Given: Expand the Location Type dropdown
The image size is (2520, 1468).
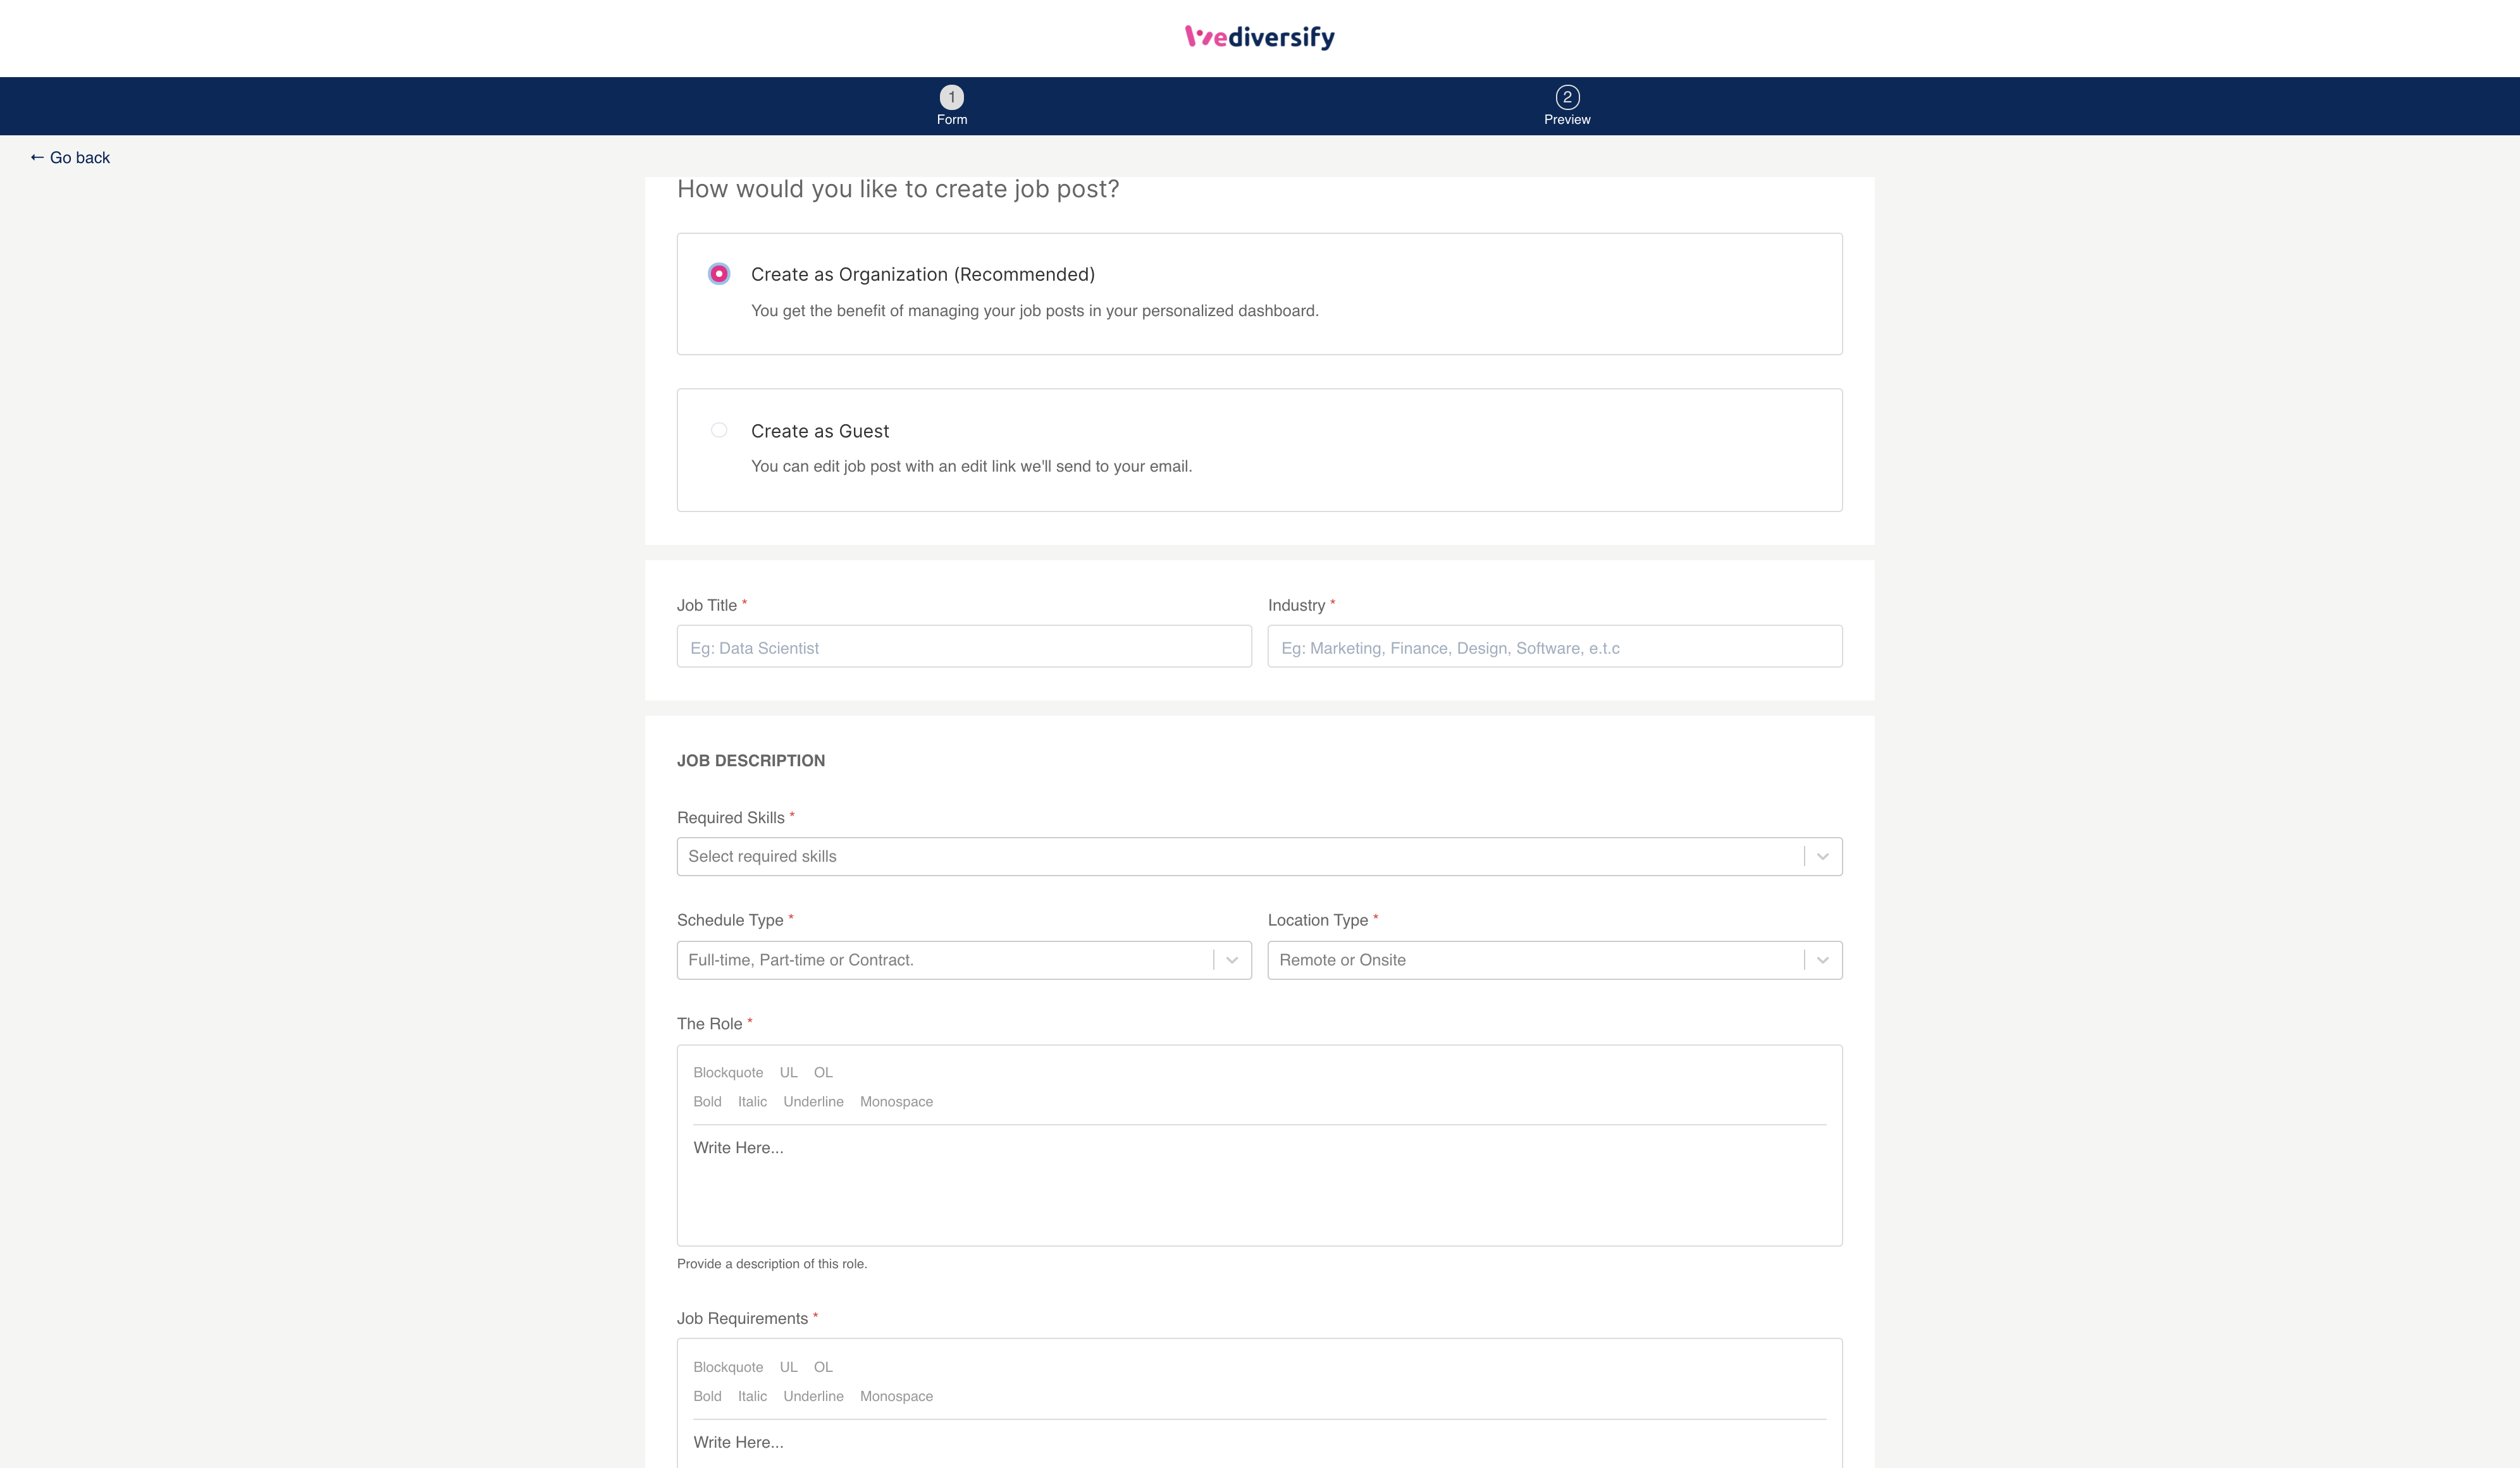Looking at the screenshot, I should pos(1822,960).
